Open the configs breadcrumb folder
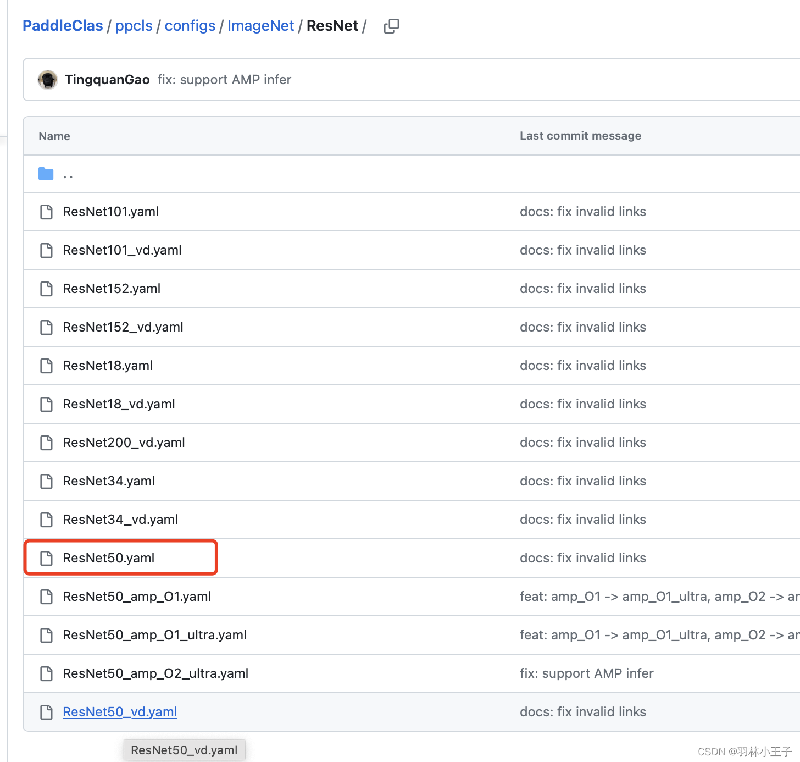 190,26
